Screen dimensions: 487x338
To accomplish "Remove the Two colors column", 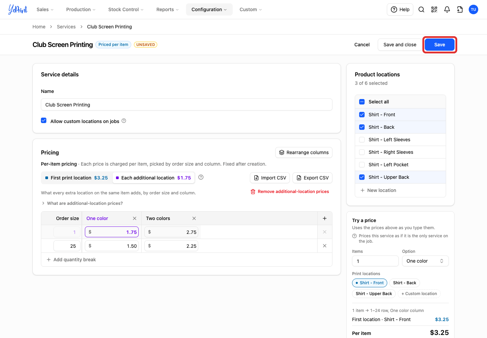I will (194, 218).
